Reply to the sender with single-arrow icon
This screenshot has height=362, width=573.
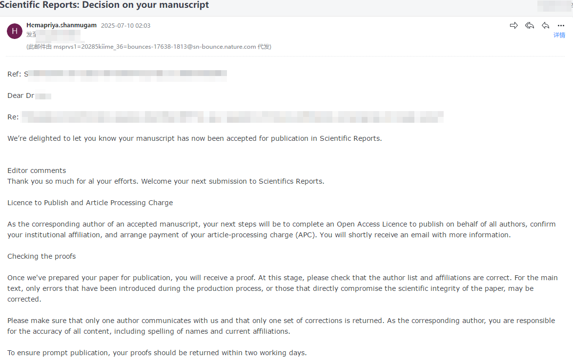click(x=546, y=25)
